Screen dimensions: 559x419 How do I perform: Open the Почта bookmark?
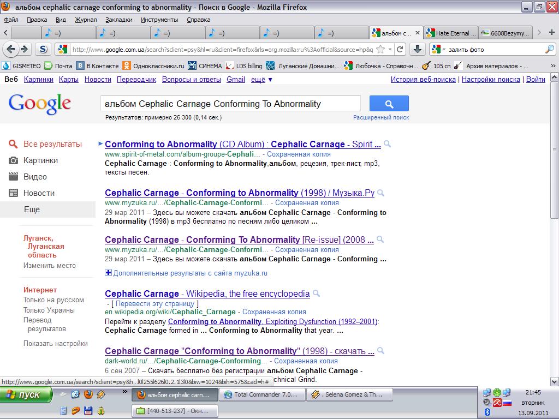(x=58, y=66)
